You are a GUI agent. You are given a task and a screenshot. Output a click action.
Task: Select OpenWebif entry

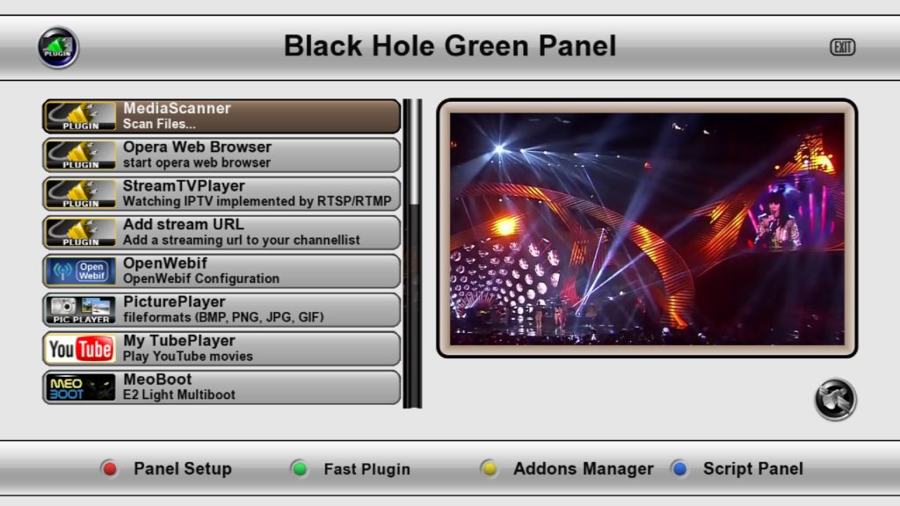point(221,271)
